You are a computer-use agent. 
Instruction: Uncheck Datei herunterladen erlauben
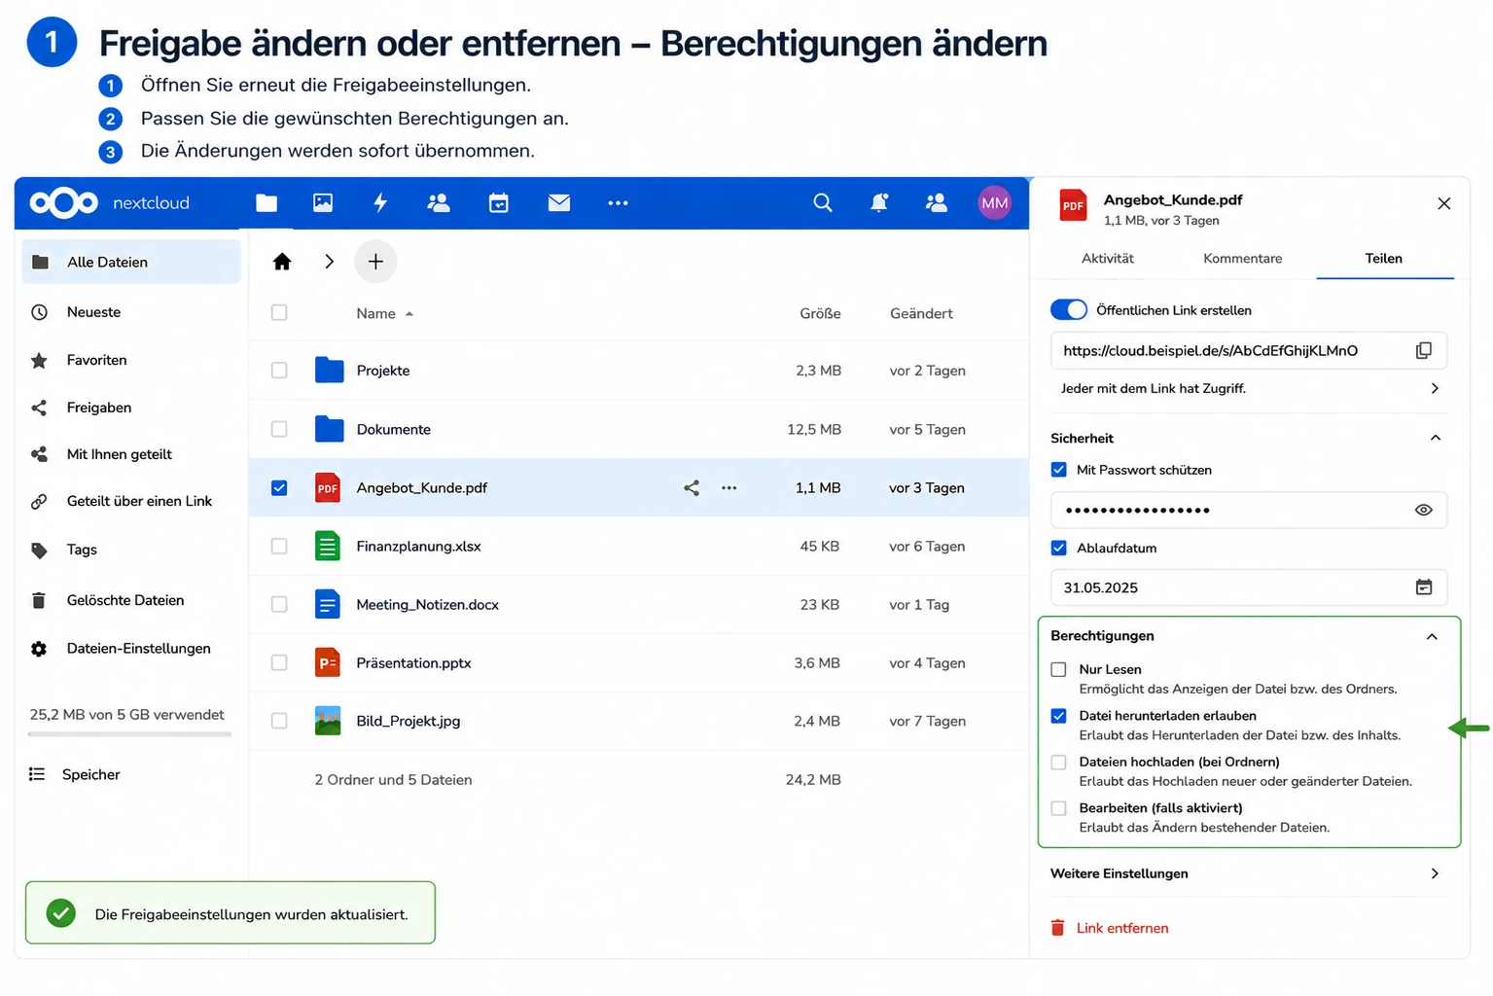(1059, 716)
